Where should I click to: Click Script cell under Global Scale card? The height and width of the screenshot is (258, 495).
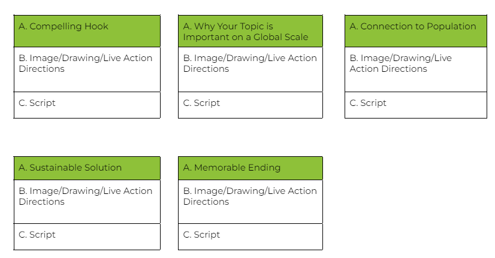250,105
